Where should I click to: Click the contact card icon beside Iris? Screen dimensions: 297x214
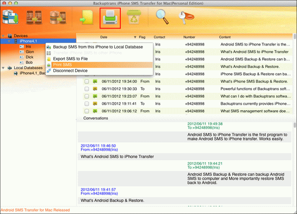(x=22, y=46)
